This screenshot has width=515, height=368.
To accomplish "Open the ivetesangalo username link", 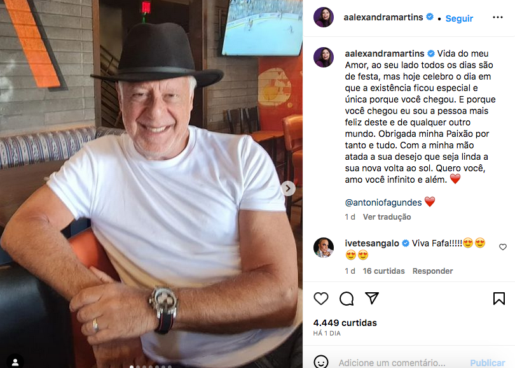I will pos(372,243).
